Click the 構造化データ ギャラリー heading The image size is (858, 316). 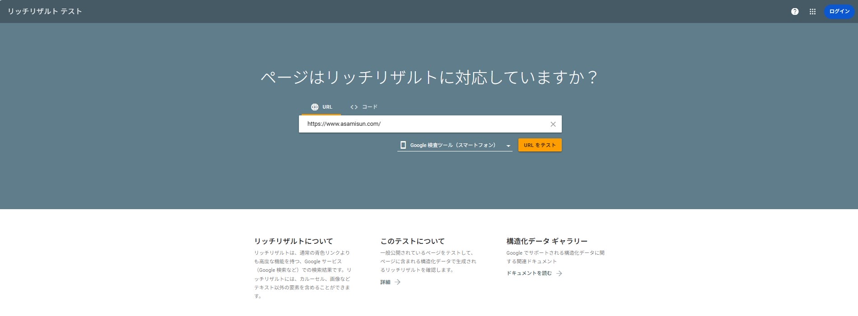point(547,241)
